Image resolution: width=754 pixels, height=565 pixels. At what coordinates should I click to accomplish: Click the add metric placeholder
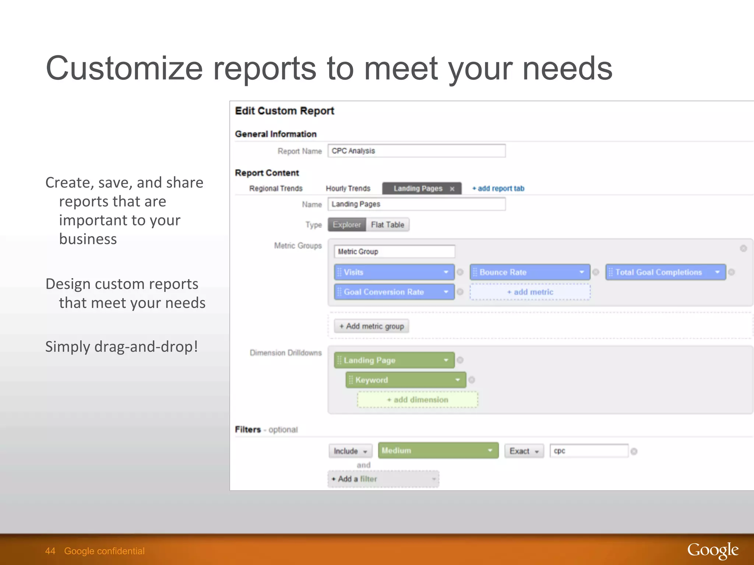(x=530, y=292)
